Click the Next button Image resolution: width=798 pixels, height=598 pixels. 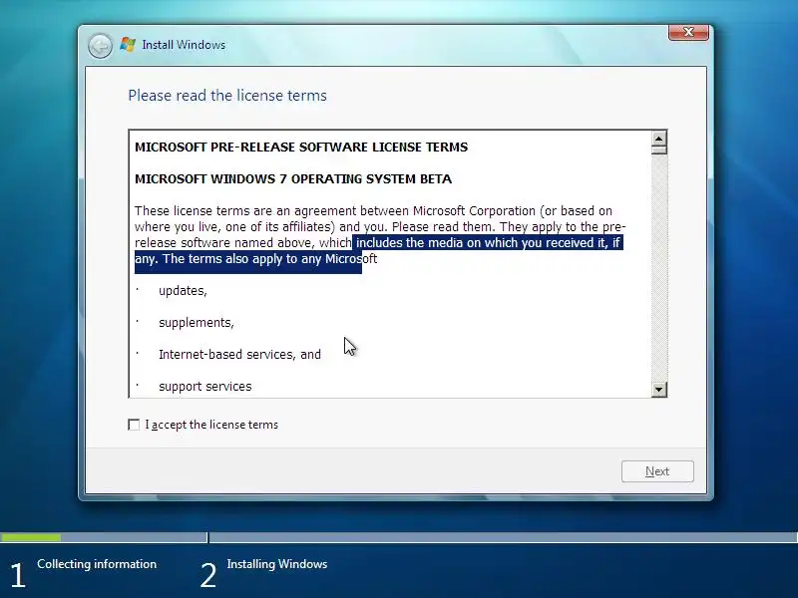[657, 471]
